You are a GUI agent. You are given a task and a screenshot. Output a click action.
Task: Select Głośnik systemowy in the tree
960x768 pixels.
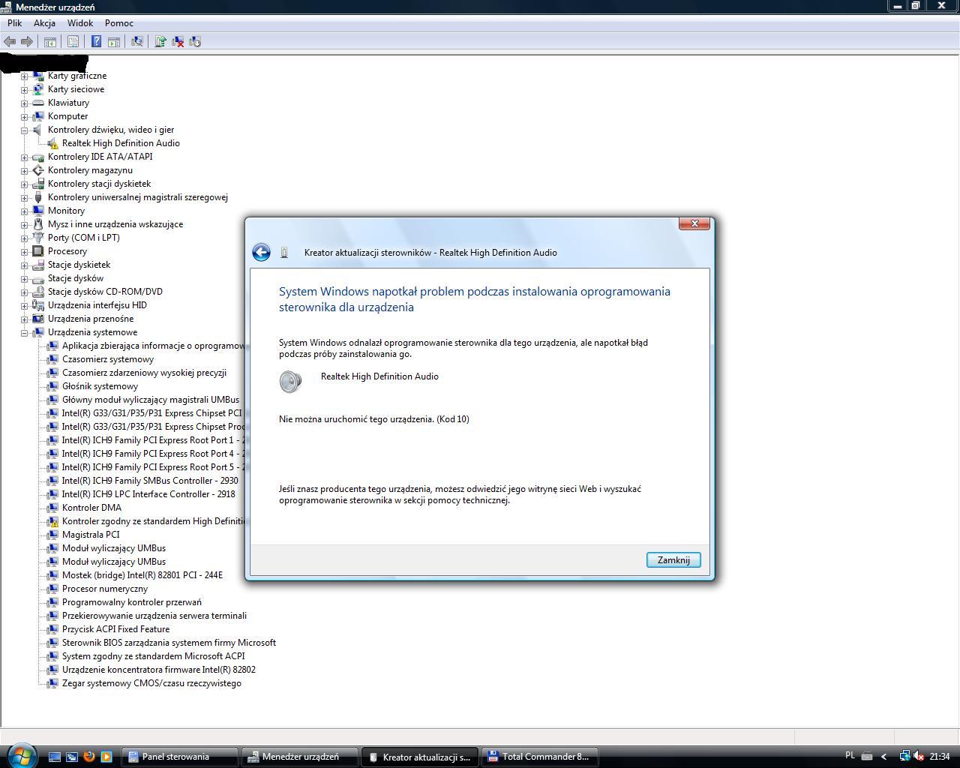coord(100,386)
